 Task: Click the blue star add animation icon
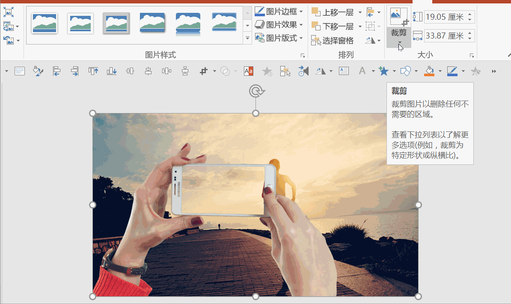tap(383, 71)
